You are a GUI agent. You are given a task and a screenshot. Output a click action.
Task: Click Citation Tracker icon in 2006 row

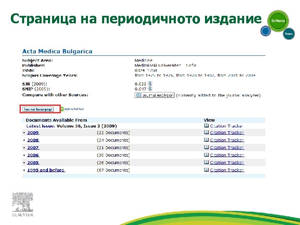coord(206,155)
